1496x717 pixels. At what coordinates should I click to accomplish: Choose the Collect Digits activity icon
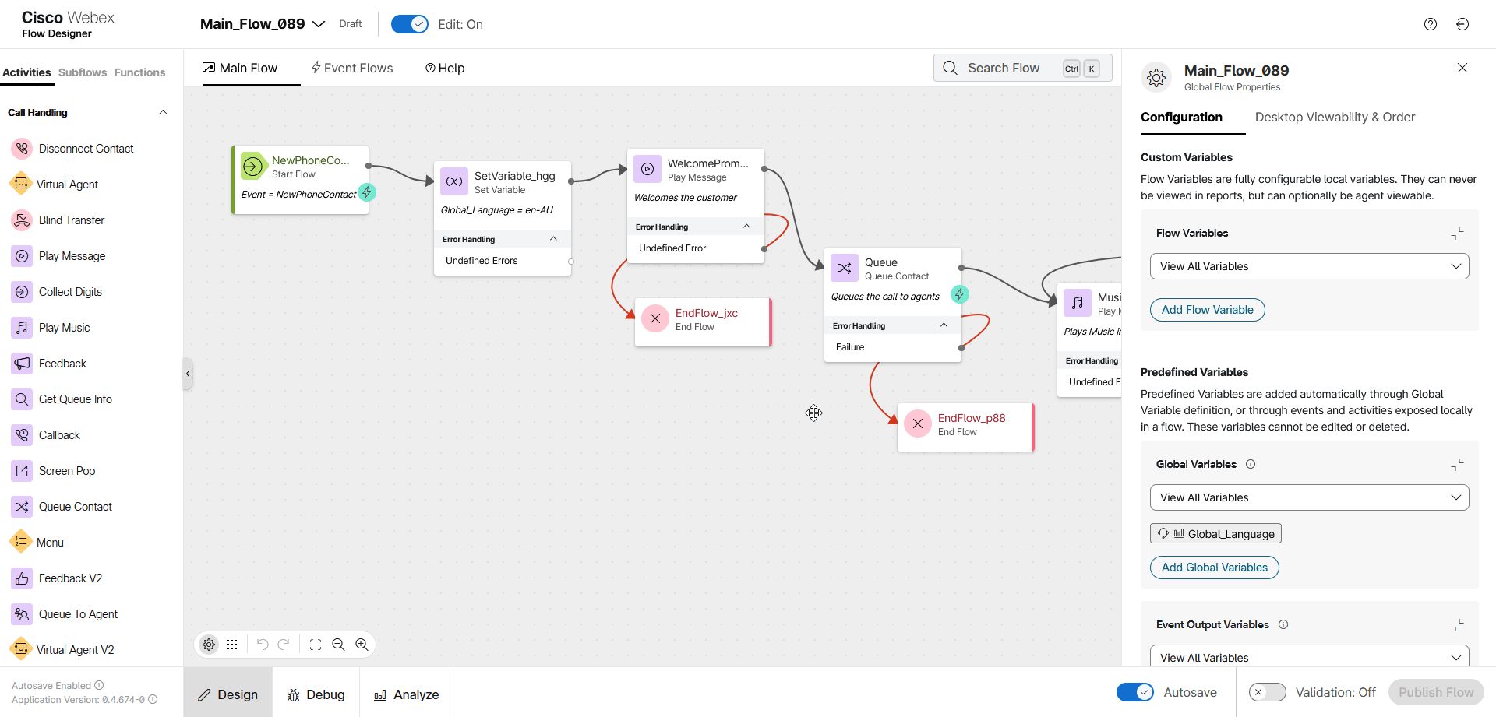(x=22, y=292)
